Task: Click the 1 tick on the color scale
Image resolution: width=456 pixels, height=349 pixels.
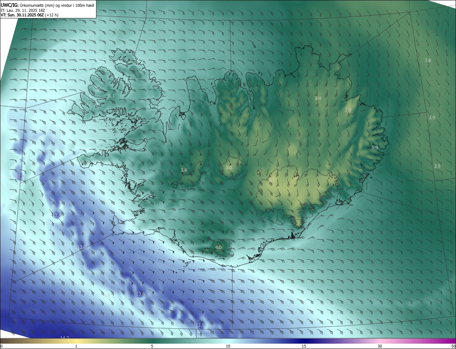Action: pos(76,346)
